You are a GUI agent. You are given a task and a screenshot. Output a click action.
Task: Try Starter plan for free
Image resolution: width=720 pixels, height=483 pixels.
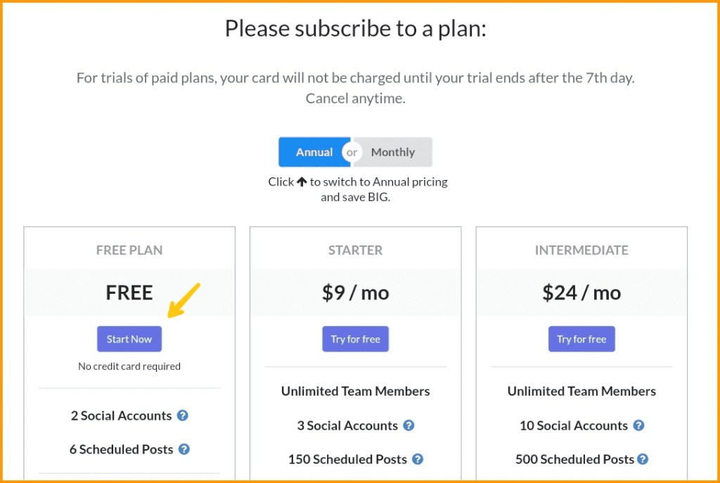[355, 339]
